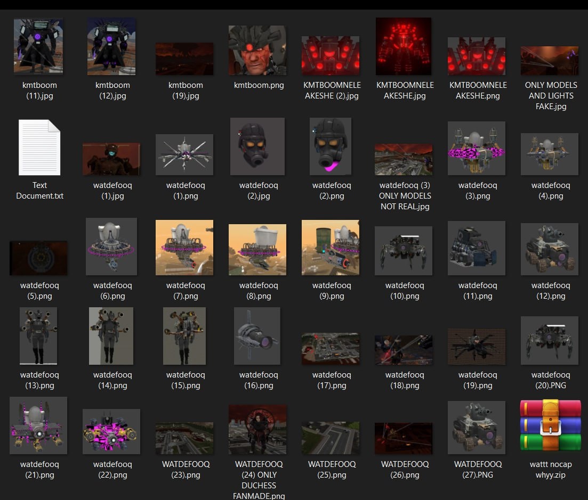Select watdefooq (22).png pink vehicle thumbnail

click(x=111, y=431)
